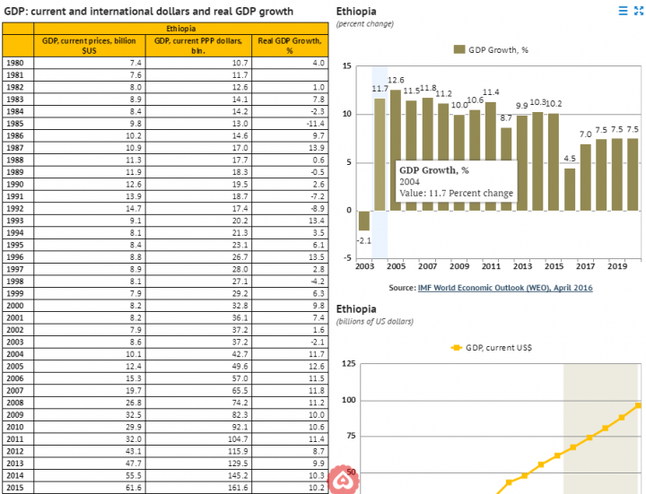Click the 2016 bar labeled 4.5

[570, 189]
